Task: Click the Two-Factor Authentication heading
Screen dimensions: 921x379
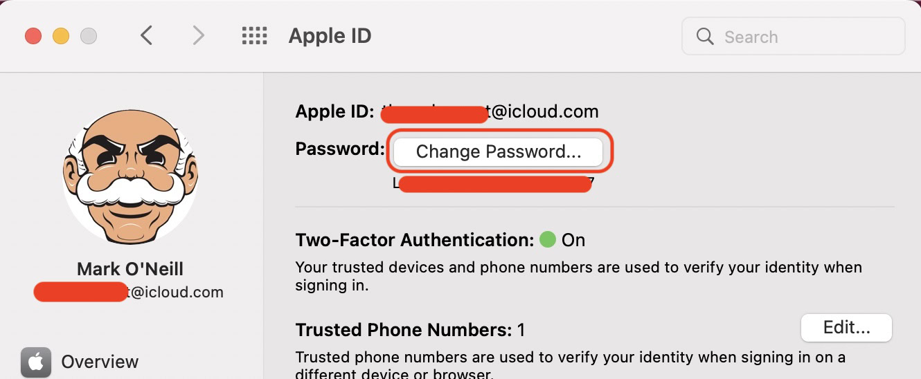Action: pos(414,240)
